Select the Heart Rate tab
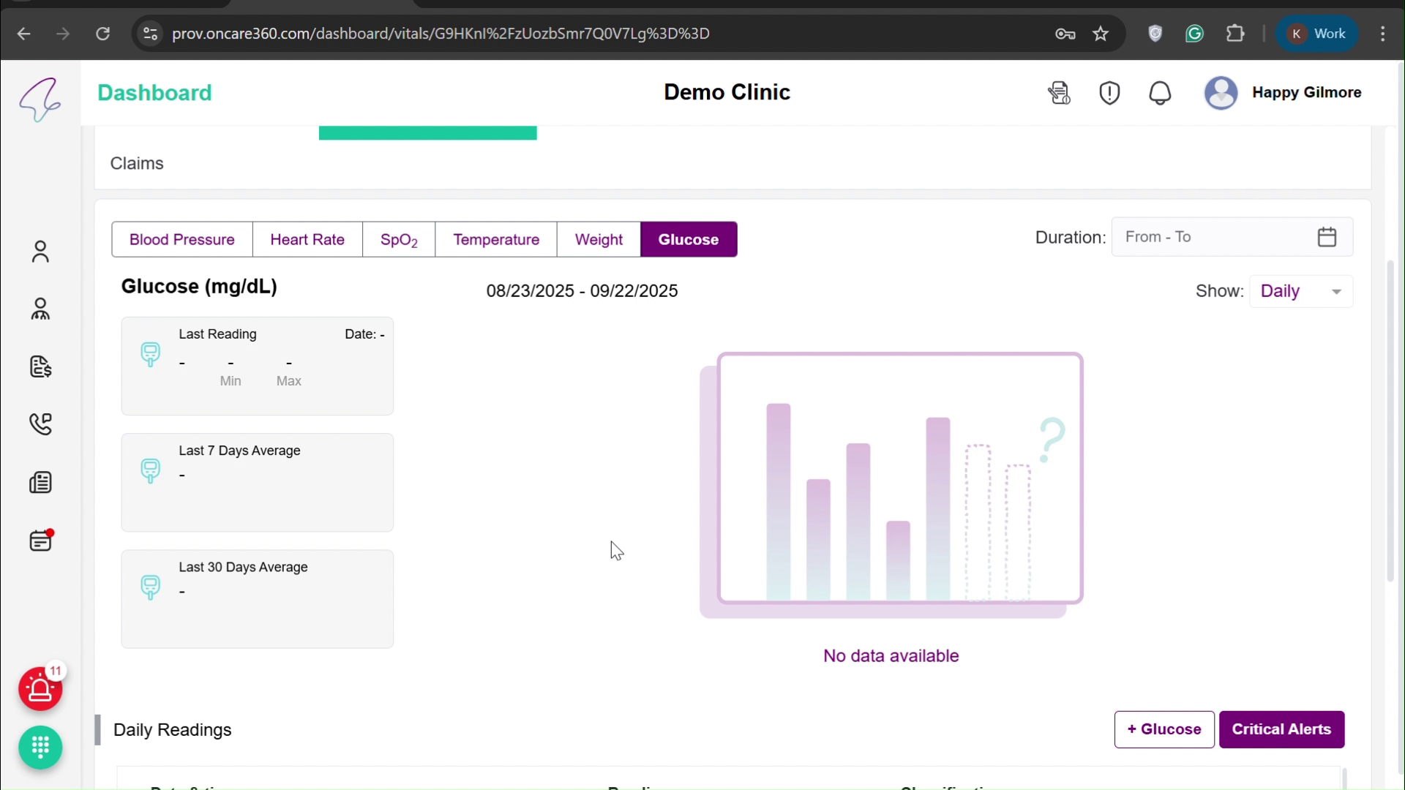Screen dimensions: 1405x790 tap(307, 239)
